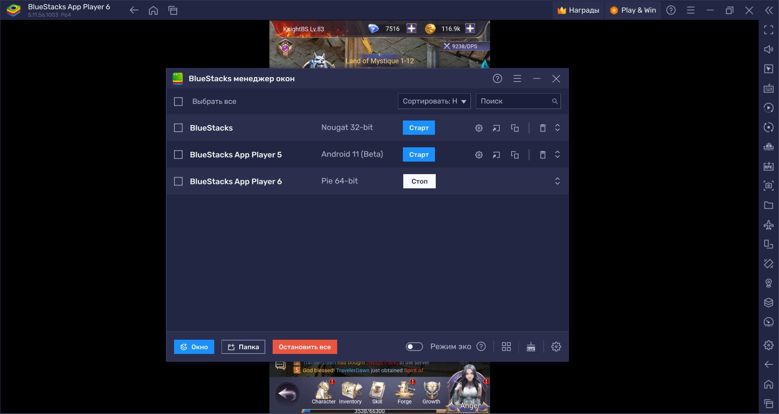Open top bar home button
The width and height of the screenshot is (779, 414).
[x=153, y=11]
